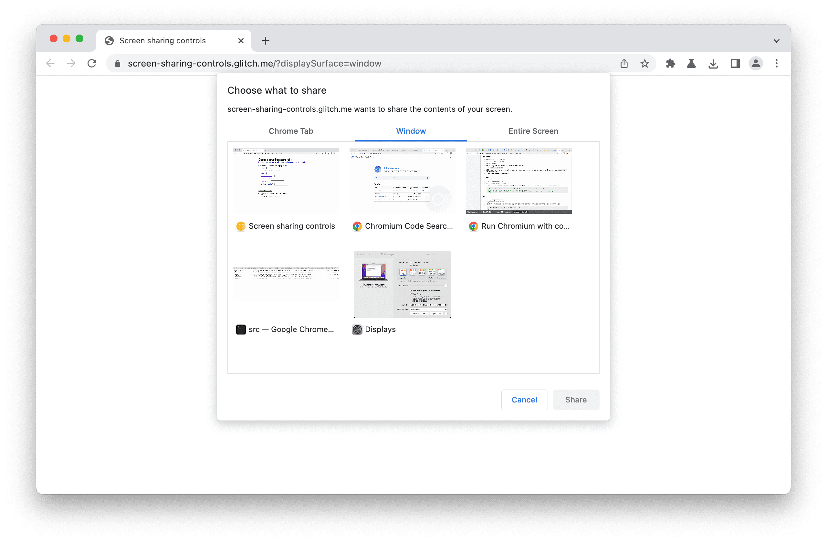Click the browser bookmark star icon
This screenshot has height=542, width=827.
[644, 63]
